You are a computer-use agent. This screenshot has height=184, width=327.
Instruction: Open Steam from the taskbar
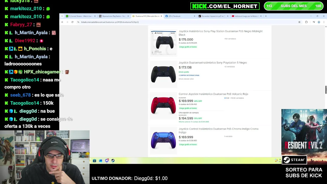113,160
